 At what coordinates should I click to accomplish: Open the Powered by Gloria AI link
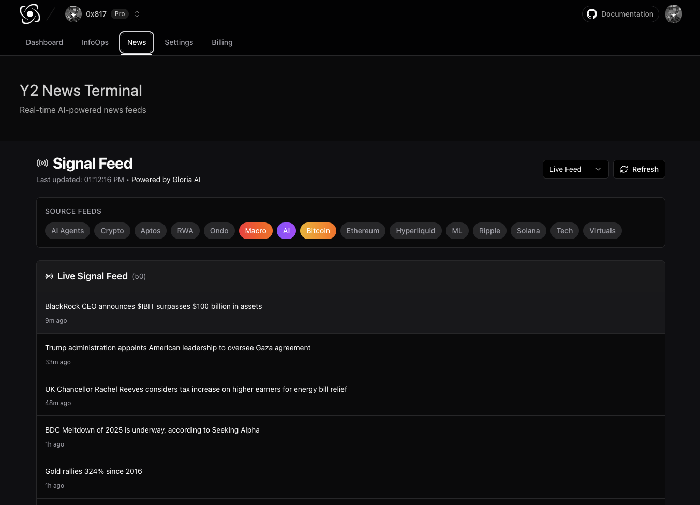coord(166,180)
